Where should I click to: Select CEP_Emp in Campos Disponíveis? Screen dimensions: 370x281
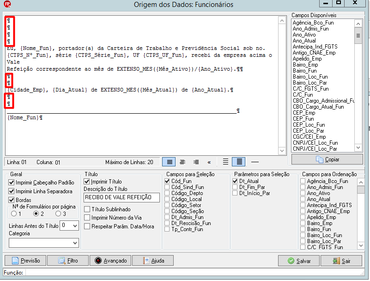pos(304,113)
